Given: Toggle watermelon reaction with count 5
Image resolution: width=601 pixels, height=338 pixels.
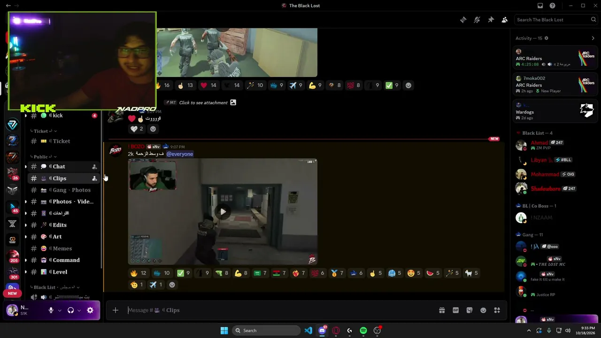Looking at the screenshot, I should (x=433, y=273).
